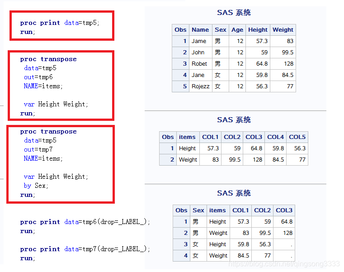Click the "run;" line after by Sex;
The height and width of the screenshot is (272, 344).
28,195
